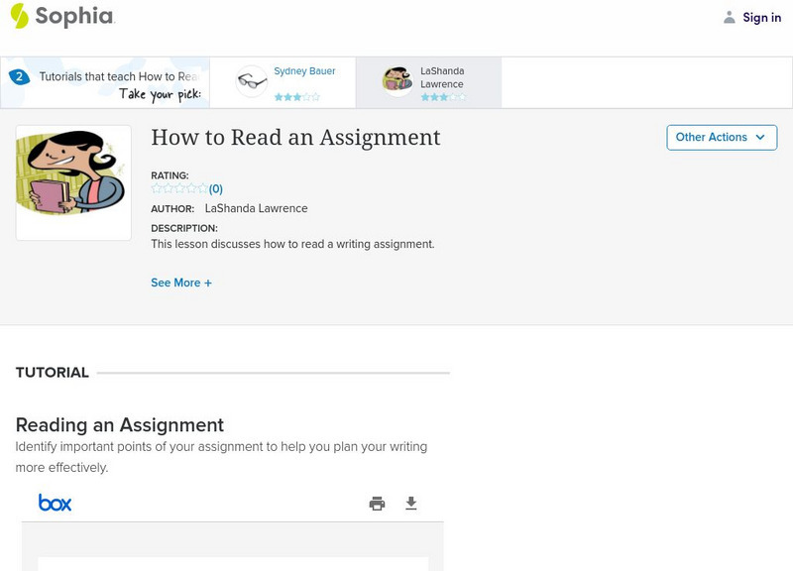Open the print icon above the document

pyautogui.click(x=376, y=503)
